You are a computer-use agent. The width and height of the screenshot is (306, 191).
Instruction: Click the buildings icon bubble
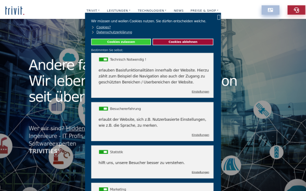pos(57,106)
